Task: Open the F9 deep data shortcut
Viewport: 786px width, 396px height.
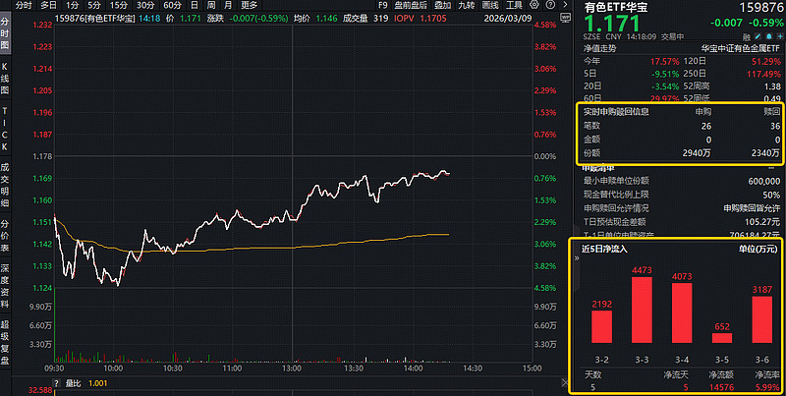Action: pyautogui.click(x=383, y=5)
